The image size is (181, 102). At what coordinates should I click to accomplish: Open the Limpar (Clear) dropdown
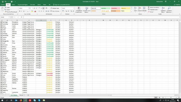(x=151, y=12)
